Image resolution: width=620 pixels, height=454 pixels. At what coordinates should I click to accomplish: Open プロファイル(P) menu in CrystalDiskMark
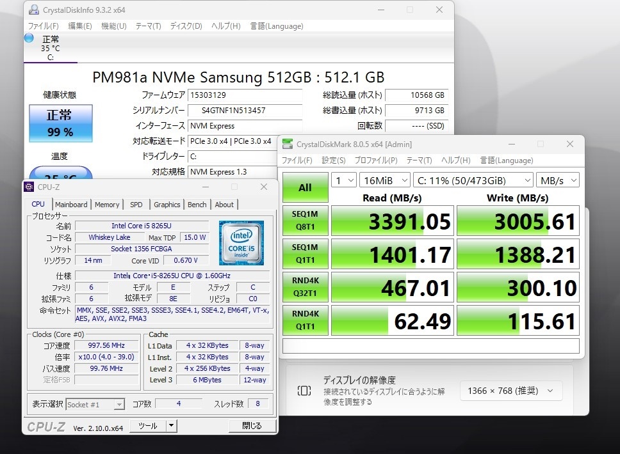375,160
